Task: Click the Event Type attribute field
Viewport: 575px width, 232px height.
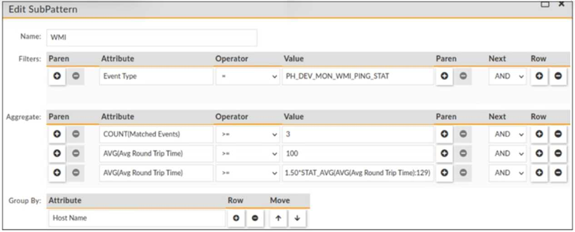Action: pos(156,76)
